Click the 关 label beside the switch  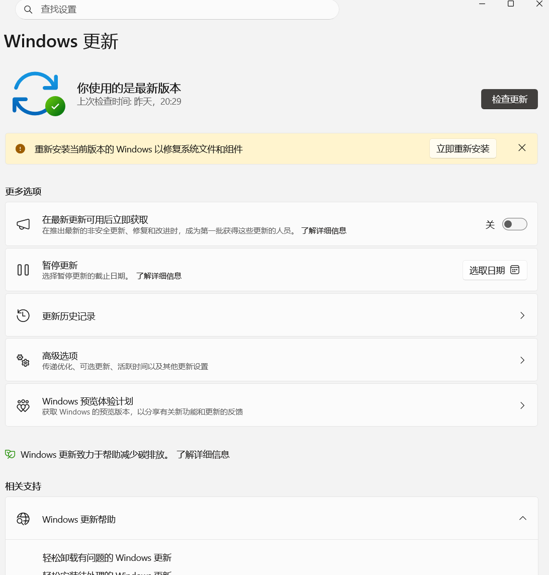click(490, 224)
